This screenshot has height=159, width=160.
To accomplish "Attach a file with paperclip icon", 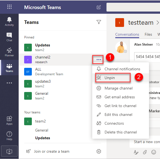I will (x=145, y=152).
